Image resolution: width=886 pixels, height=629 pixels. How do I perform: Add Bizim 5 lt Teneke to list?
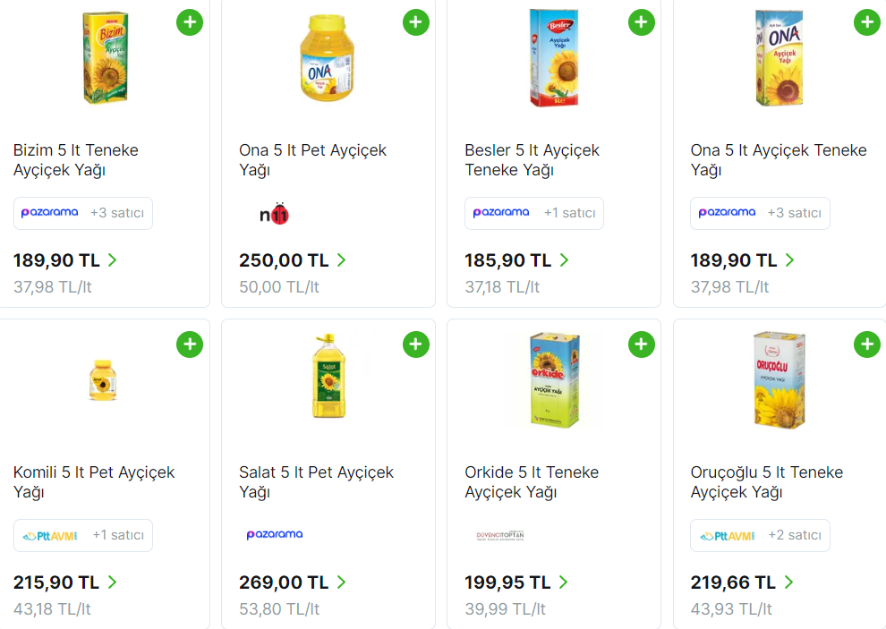click(x=190, y=22)
